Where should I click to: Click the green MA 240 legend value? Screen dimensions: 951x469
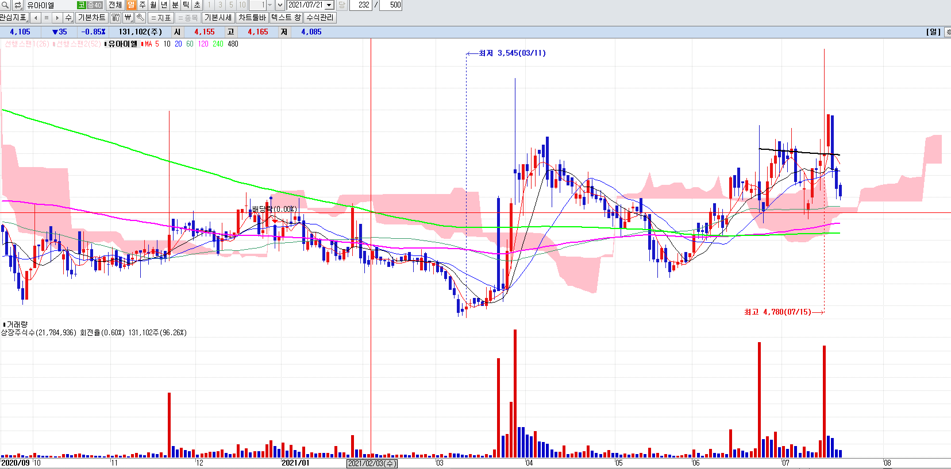[218, 44]
